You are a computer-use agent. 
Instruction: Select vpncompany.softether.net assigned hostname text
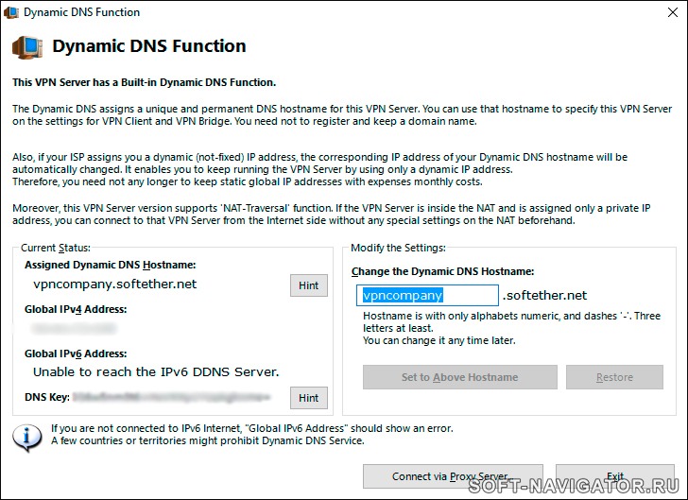pyautogui.click(x=115, y=284)
